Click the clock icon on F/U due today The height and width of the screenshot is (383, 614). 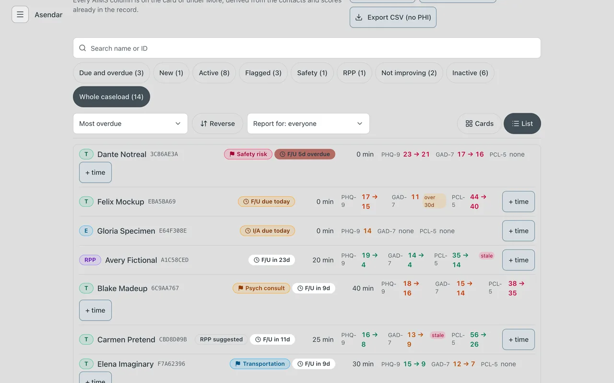tap(246, 202)
